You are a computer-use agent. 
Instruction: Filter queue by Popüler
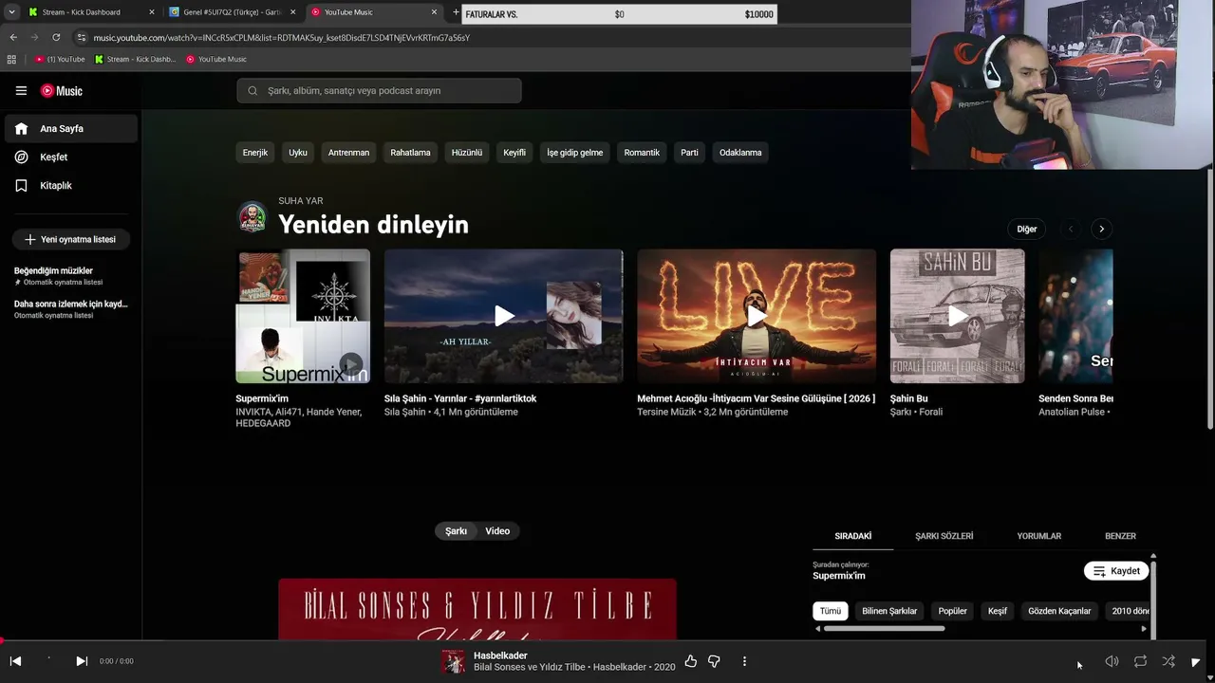pyautogui.click(x=953, y=611)
